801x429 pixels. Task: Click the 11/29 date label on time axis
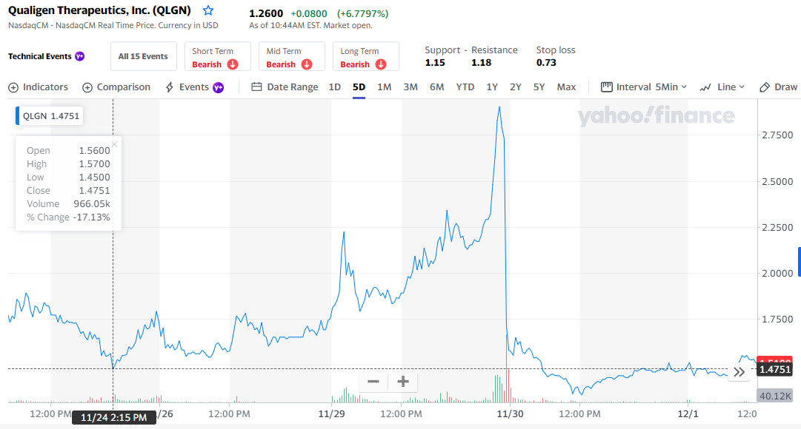[331, 413]
